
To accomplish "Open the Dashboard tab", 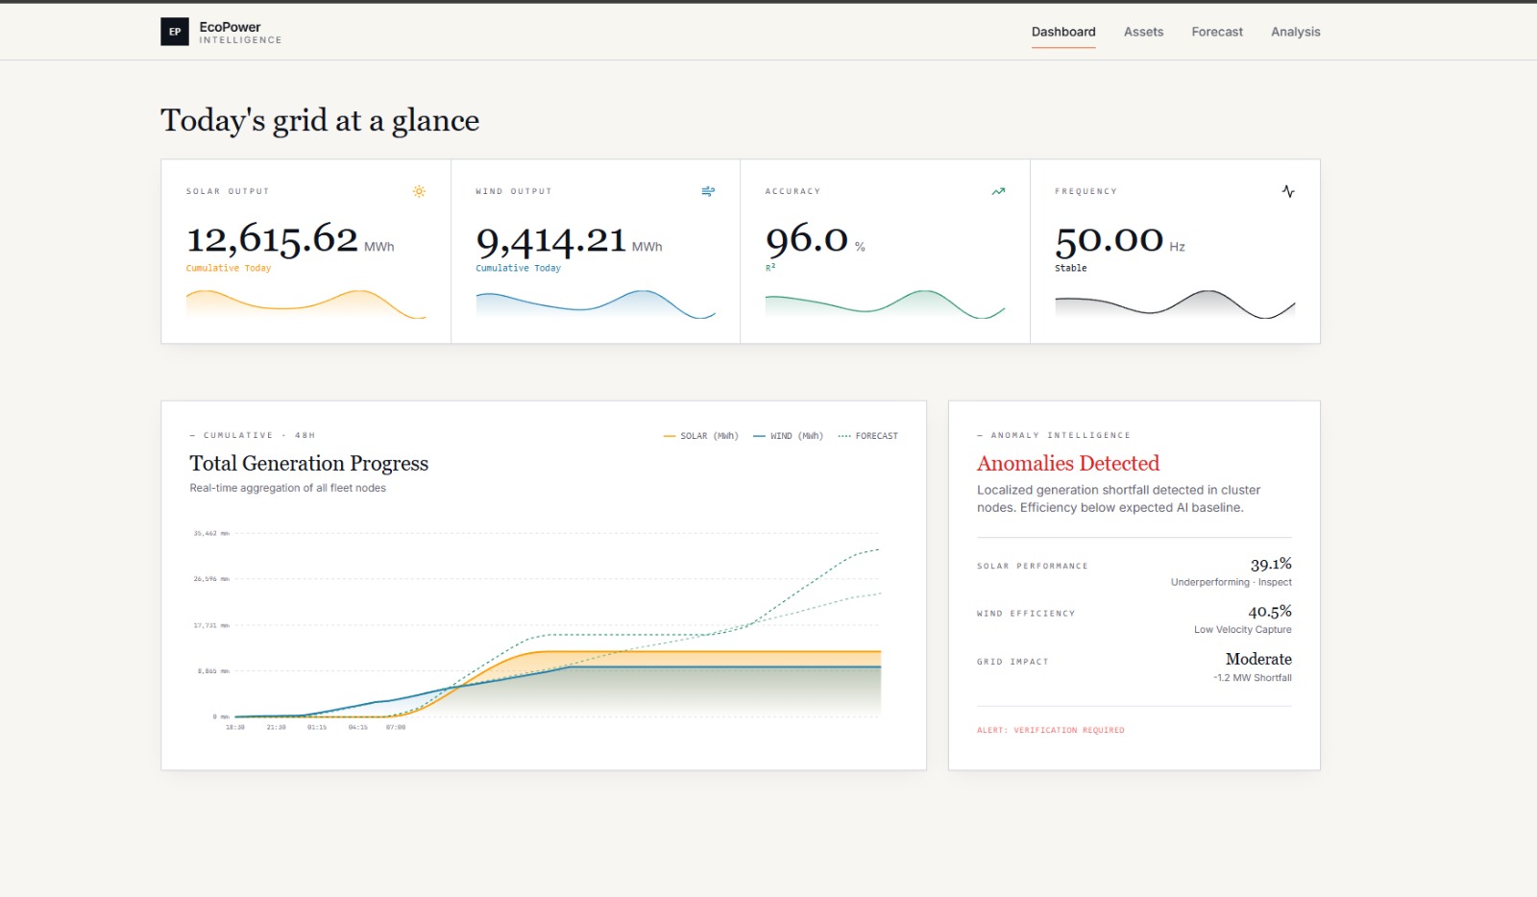I will pyautogui.click(x=1063, y=32).
